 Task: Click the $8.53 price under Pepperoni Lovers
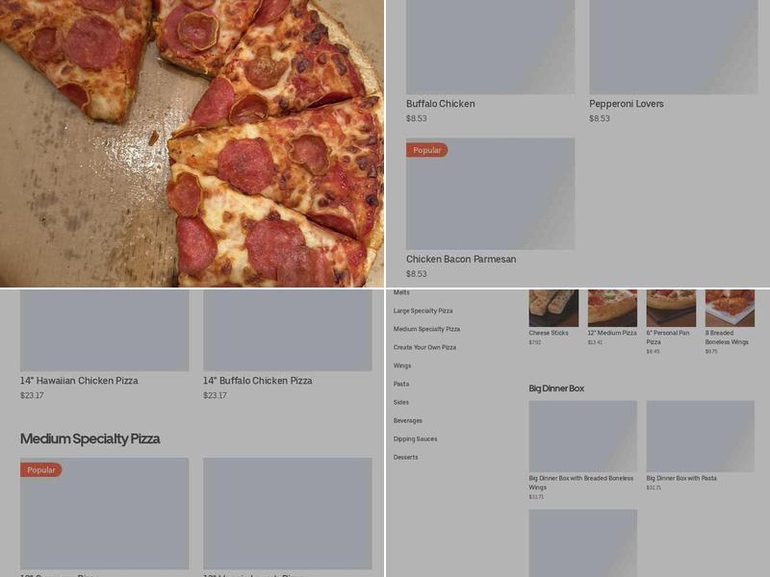600,118
